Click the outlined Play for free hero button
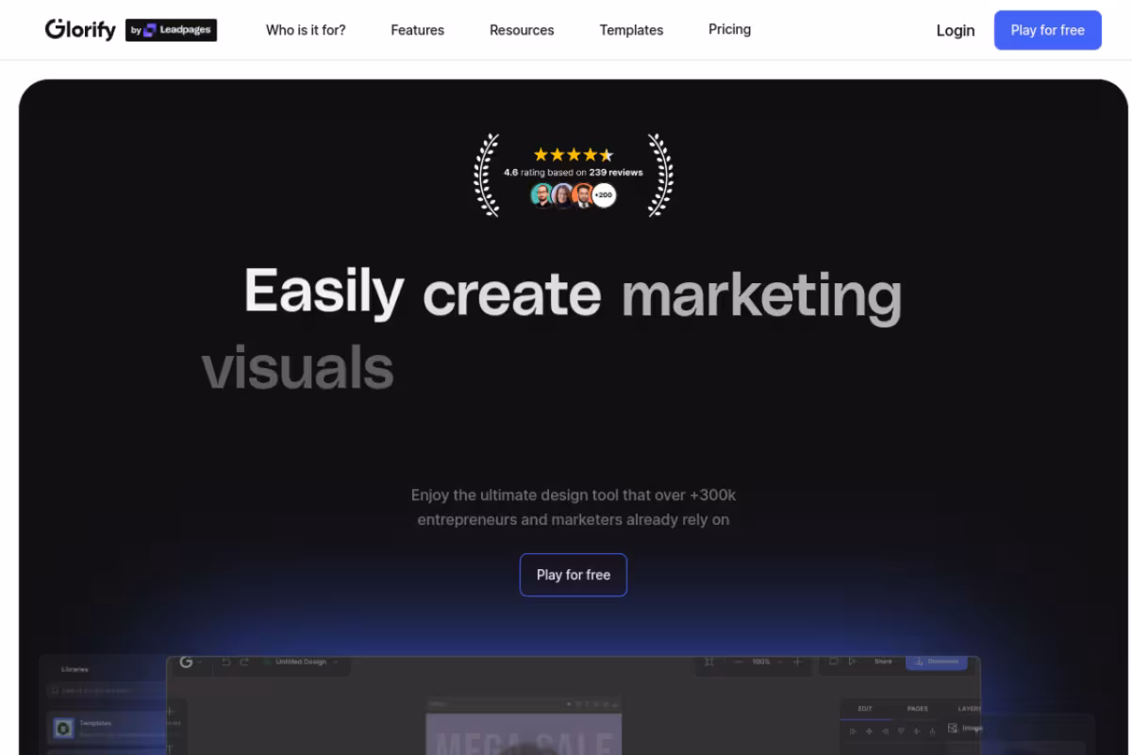1132x755 pixels. click(574, 575)
